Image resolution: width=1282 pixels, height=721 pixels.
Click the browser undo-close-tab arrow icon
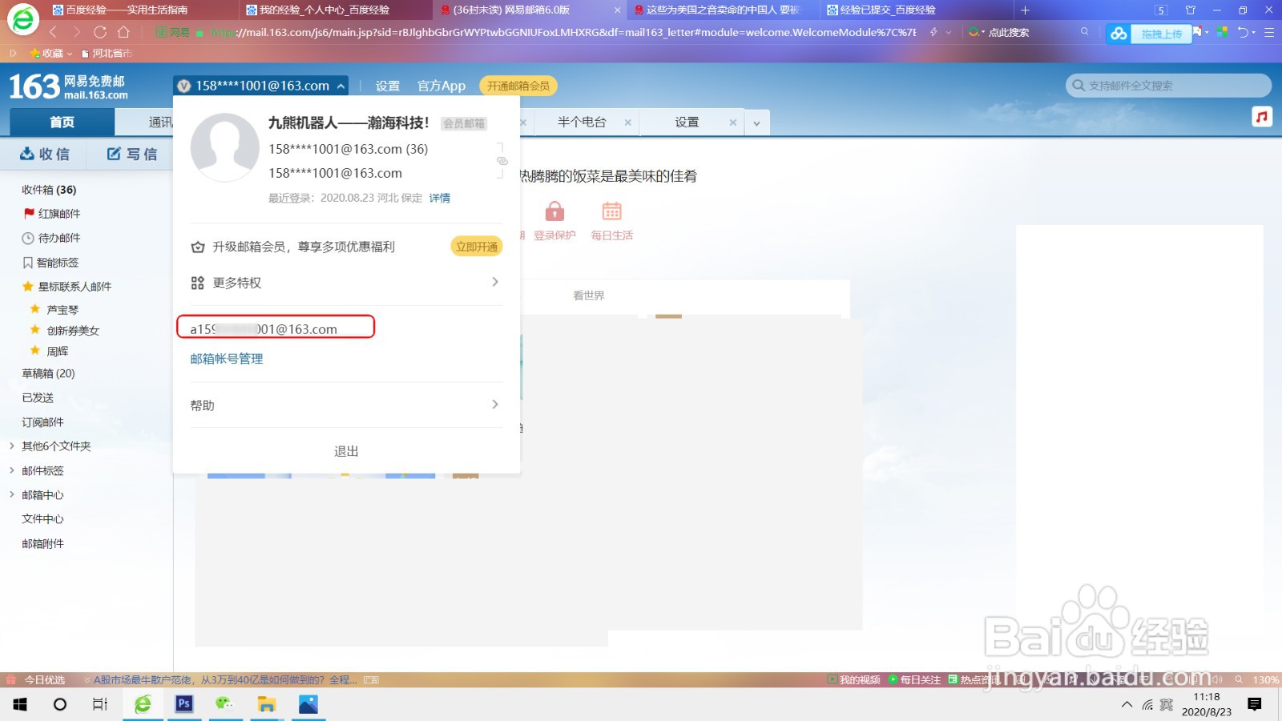(x=1244, y=32)
